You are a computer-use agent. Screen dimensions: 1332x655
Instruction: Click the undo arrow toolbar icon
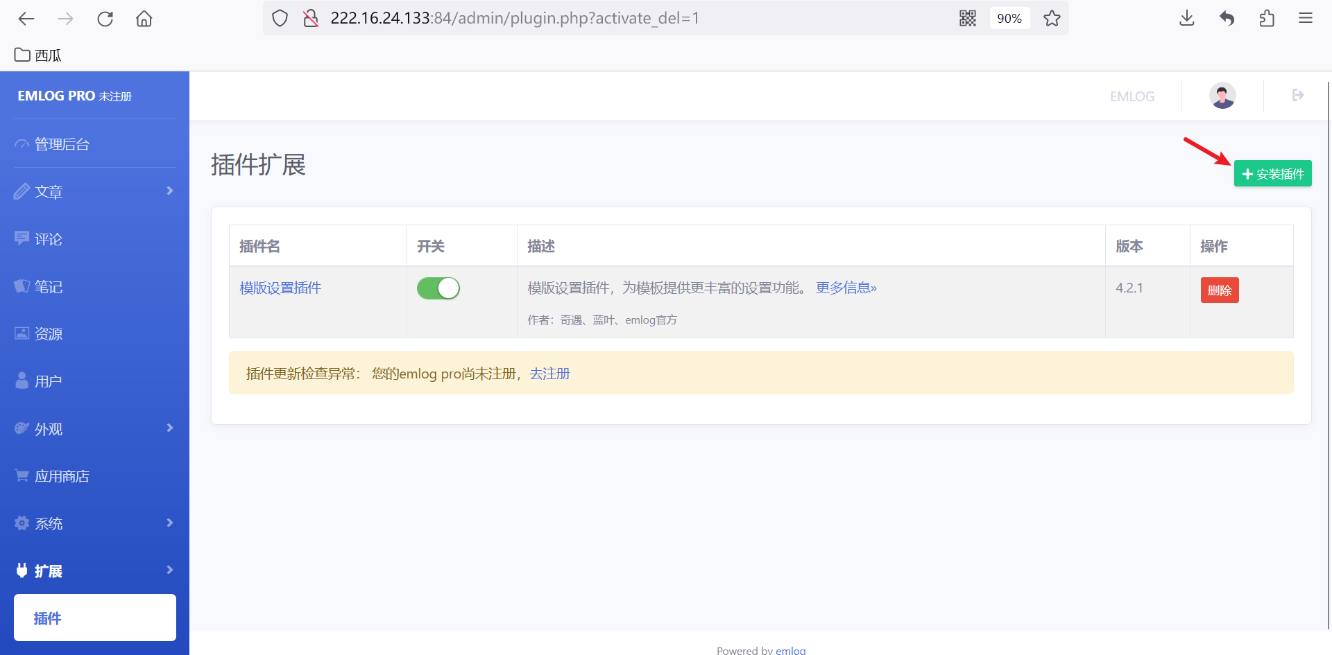coord(1227,18)
